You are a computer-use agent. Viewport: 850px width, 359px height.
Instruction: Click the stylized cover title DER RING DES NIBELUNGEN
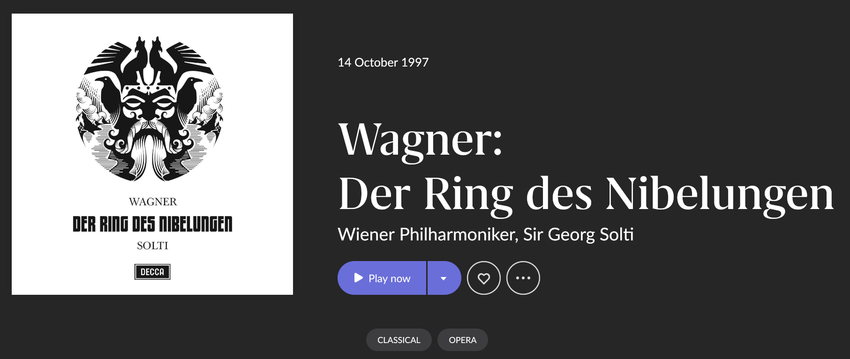152,224
